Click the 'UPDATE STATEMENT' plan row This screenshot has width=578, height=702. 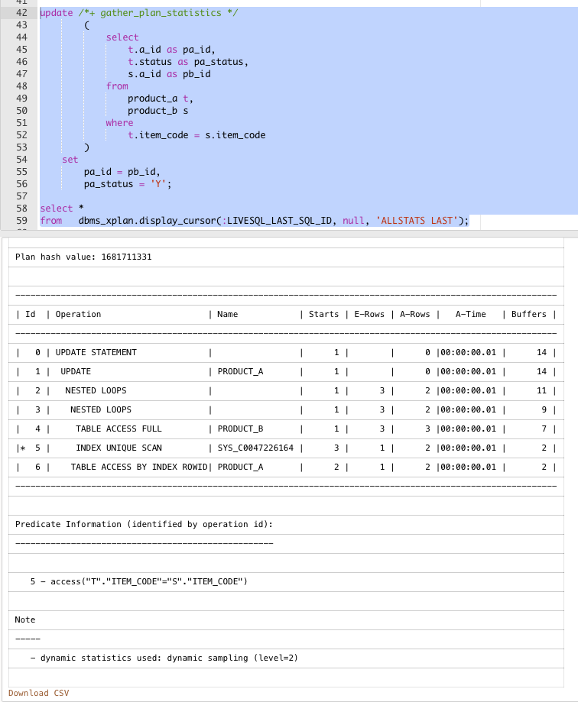[286, 352]
